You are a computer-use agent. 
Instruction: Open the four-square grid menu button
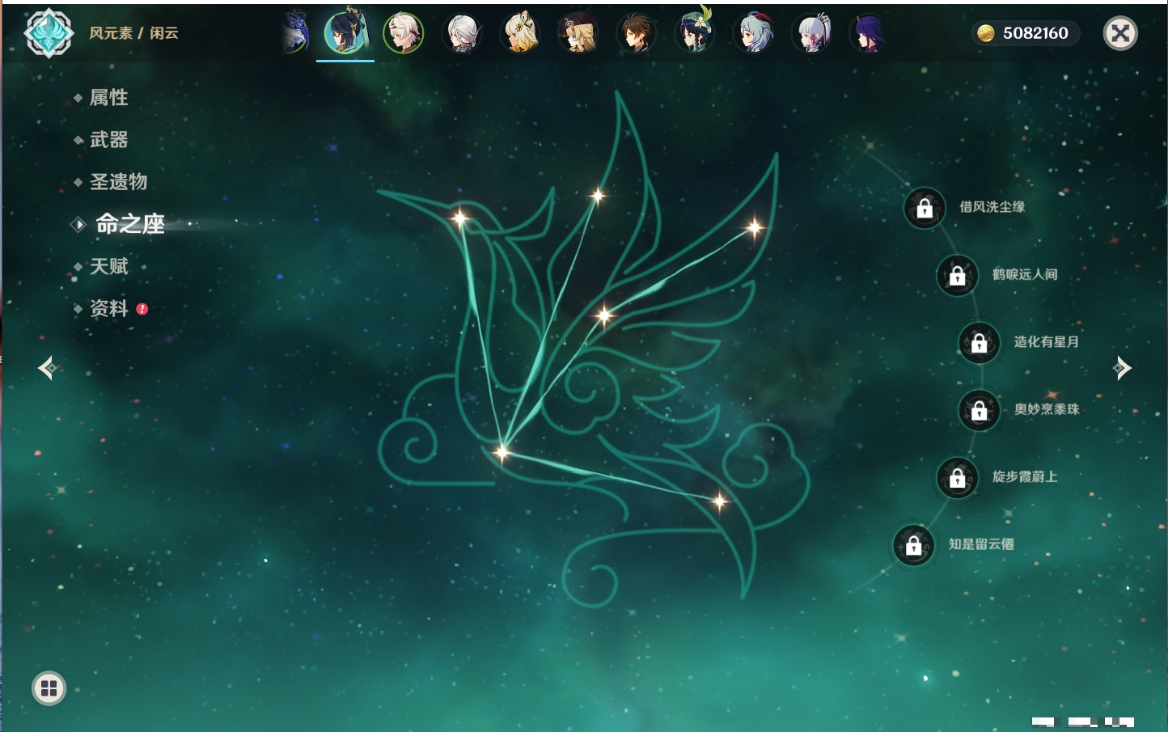(x=49, y=688)
